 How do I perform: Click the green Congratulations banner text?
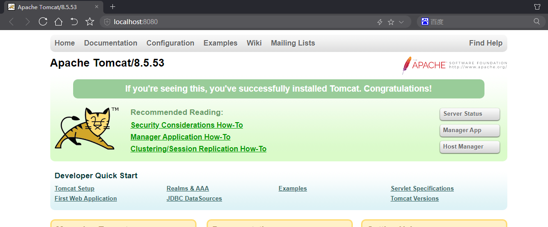[278, 89]
